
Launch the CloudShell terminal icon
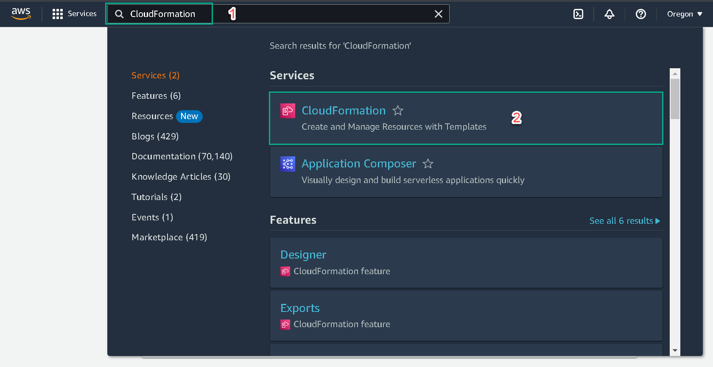pos(578,14)
